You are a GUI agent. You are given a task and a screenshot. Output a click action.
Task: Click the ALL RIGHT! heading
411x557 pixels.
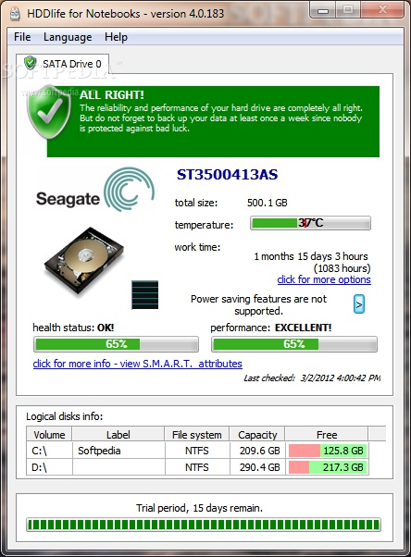coord(112,95)
